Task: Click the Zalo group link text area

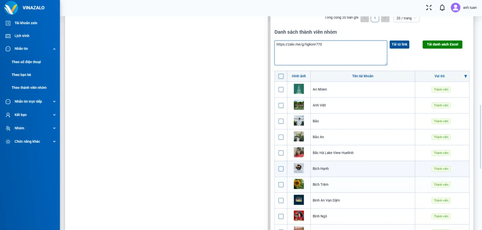Action: 330,53
